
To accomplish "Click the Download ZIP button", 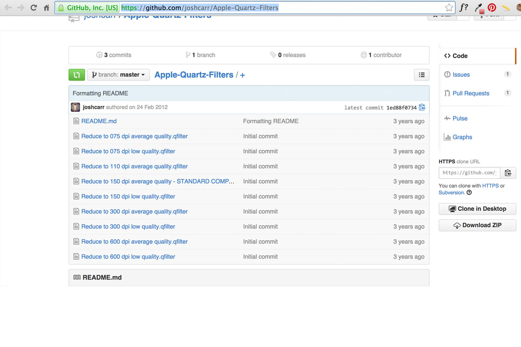I will (x=478, y=225).
